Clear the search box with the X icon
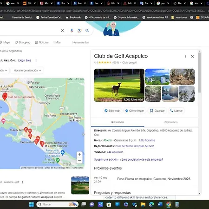Viewport: 209px width, 209px height. [62, 31]
